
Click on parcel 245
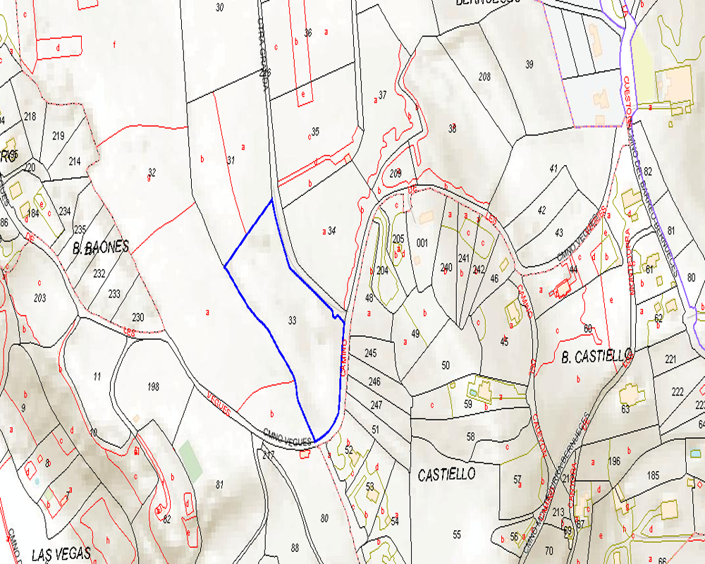372,352
